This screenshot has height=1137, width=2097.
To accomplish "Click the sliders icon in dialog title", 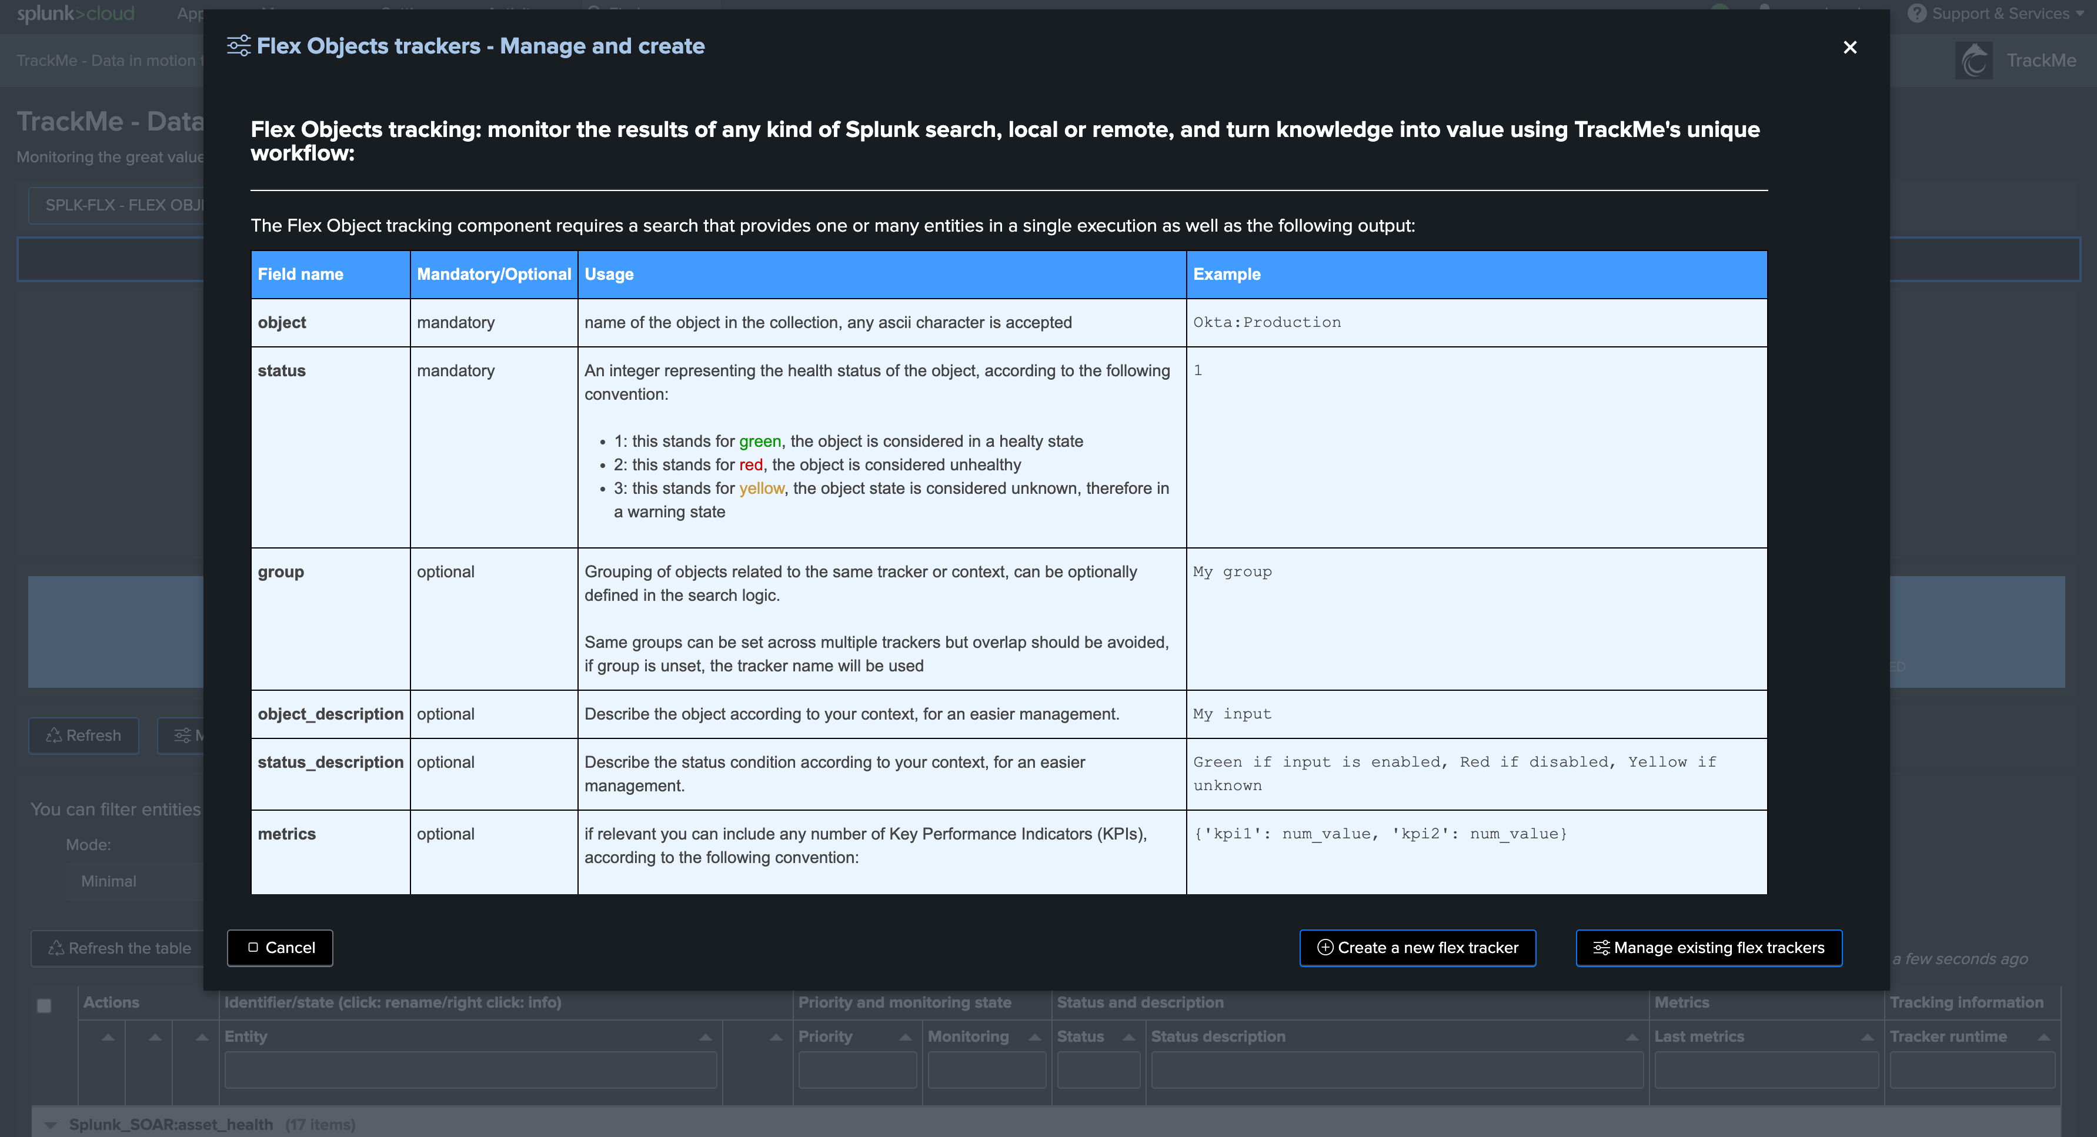I will click(x=239, y=46).
